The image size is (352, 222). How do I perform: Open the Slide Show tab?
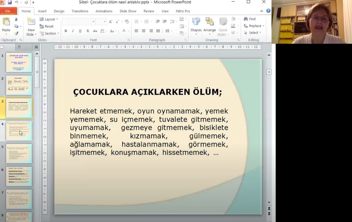click(x=128, y=11)
